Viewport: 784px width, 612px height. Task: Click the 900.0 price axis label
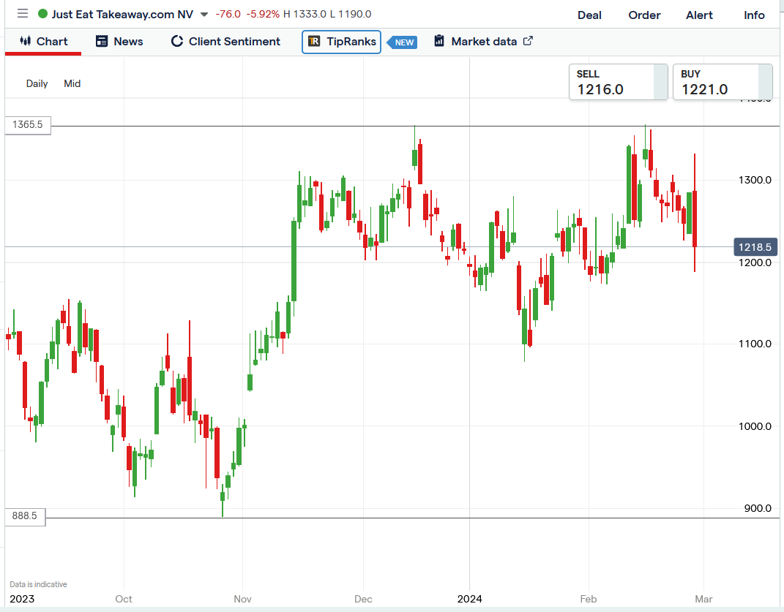pyautogui.click(x=758, y=508)
